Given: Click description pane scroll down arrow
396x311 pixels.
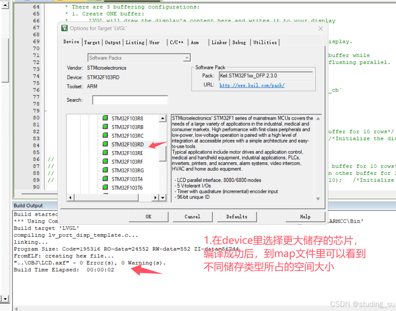Looking at the screenshot, I should [318, 198].
